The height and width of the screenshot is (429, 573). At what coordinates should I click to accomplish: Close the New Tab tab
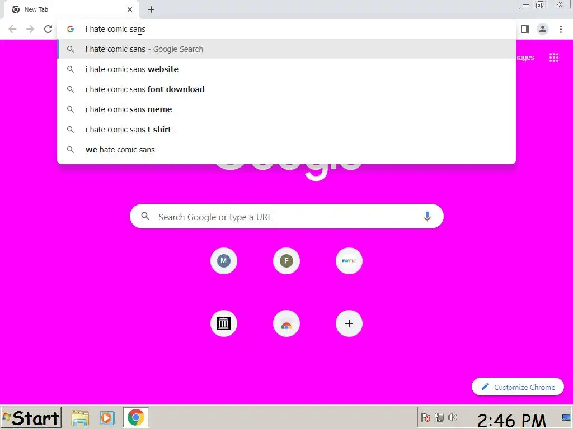[130, 9]
